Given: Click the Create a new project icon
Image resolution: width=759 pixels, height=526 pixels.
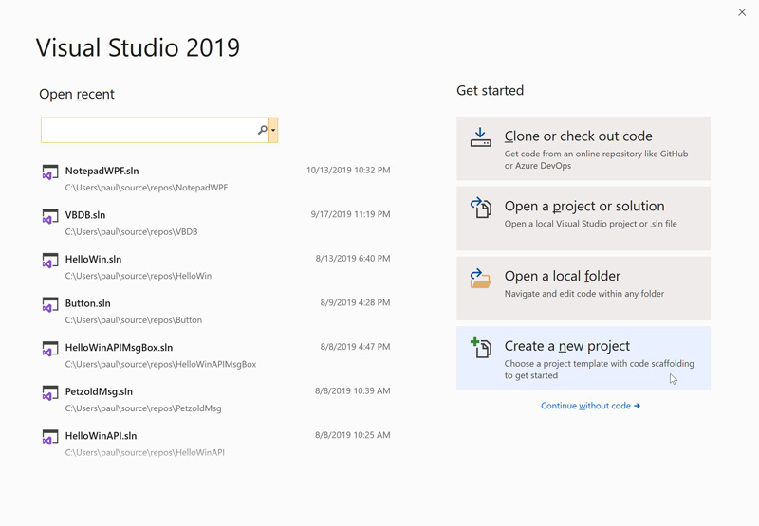Looking at the screenshot, I should click(x=481, y=348).
